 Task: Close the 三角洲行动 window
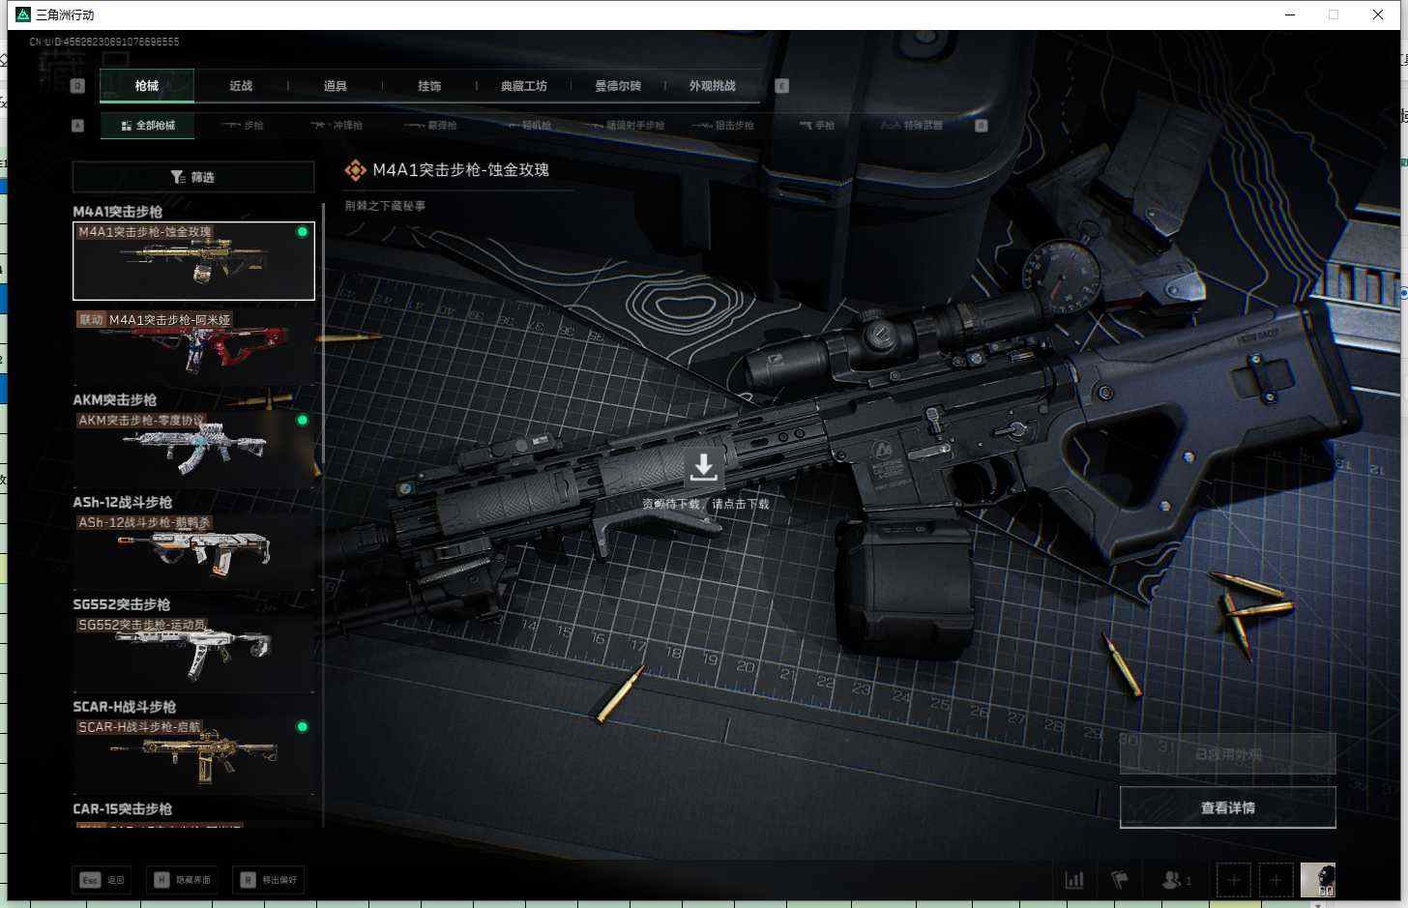coord(1378,15)
